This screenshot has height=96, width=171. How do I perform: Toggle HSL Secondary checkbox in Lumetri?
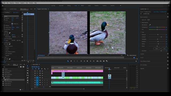[168, 65]
